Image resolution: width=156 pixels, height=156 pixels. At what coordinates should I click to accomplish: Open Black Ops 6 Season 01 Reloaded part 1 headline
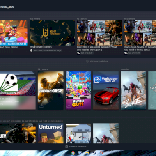pyautogui.click(x=97, y=48)
